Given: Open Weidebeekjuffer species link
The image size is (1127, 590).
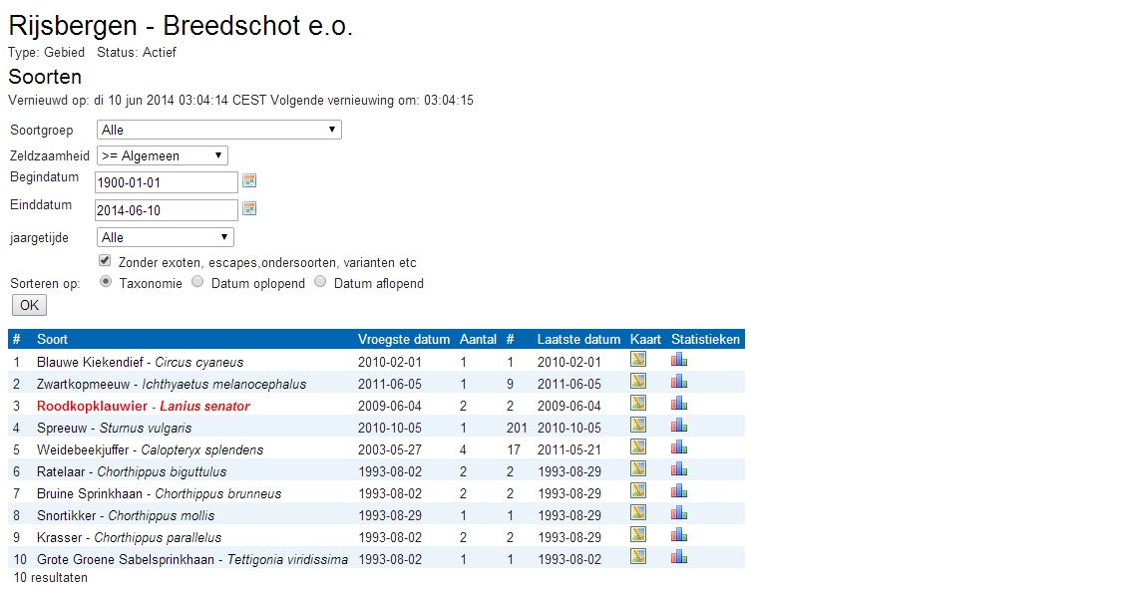Looking at the screenshot, I should [x=151, y=449].
